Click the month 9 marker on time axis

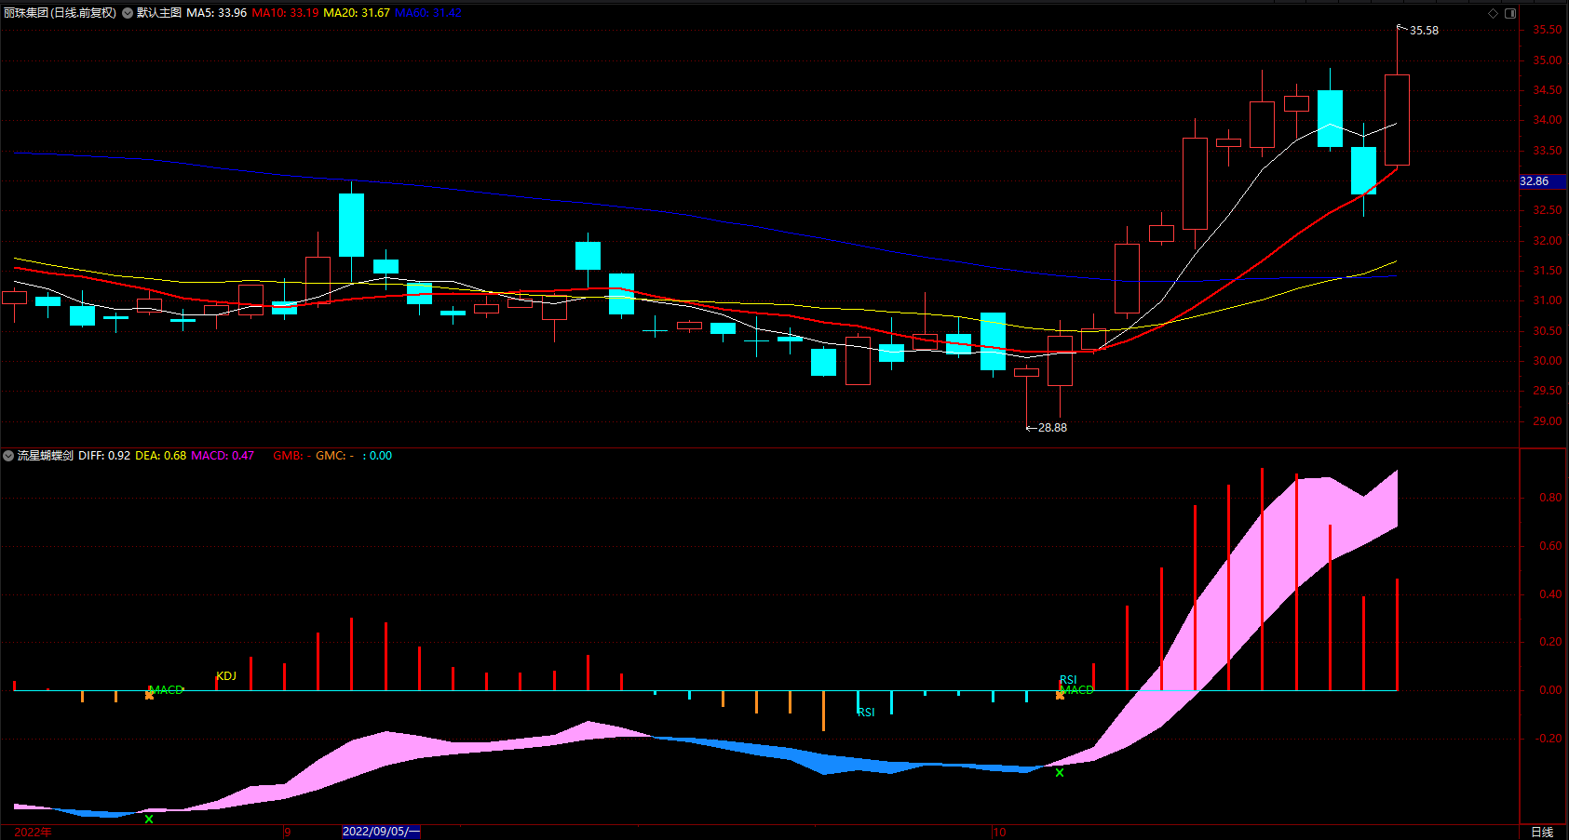[x=287, y=833]
